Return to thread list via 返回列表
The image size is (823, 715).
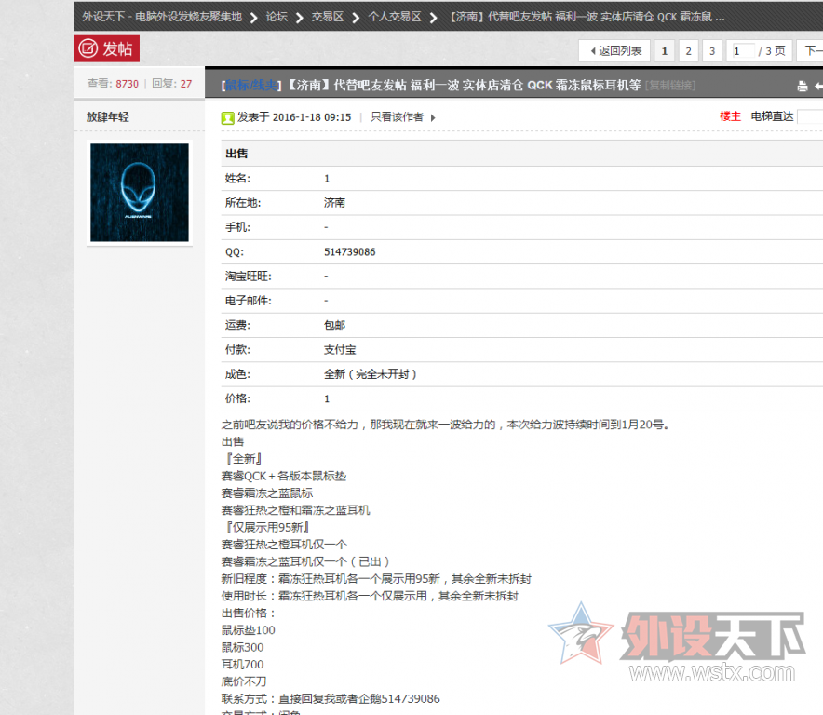614,51
